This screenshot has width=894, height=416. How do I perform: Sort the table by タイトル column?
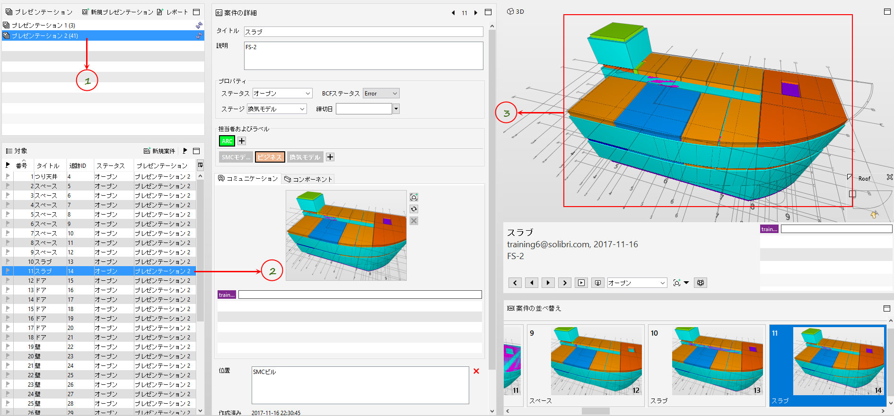point(48,165)
